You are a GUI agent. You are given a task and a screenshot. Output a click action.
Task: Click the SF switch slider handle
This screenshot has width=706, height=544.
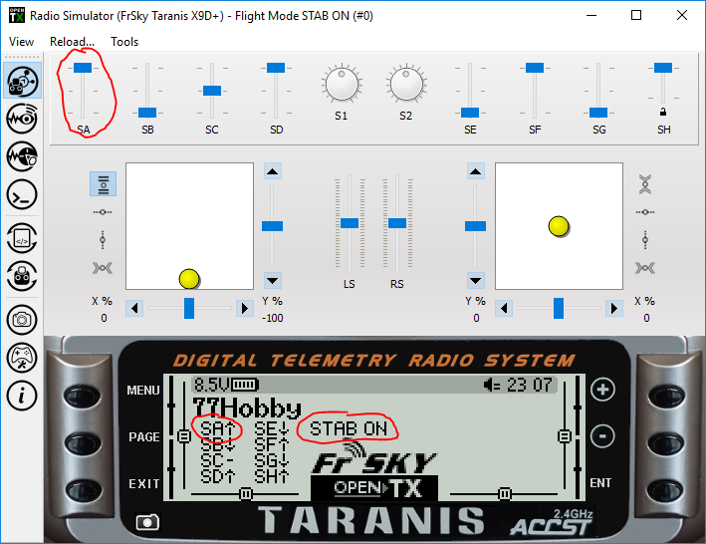click(x=535, y=68)
